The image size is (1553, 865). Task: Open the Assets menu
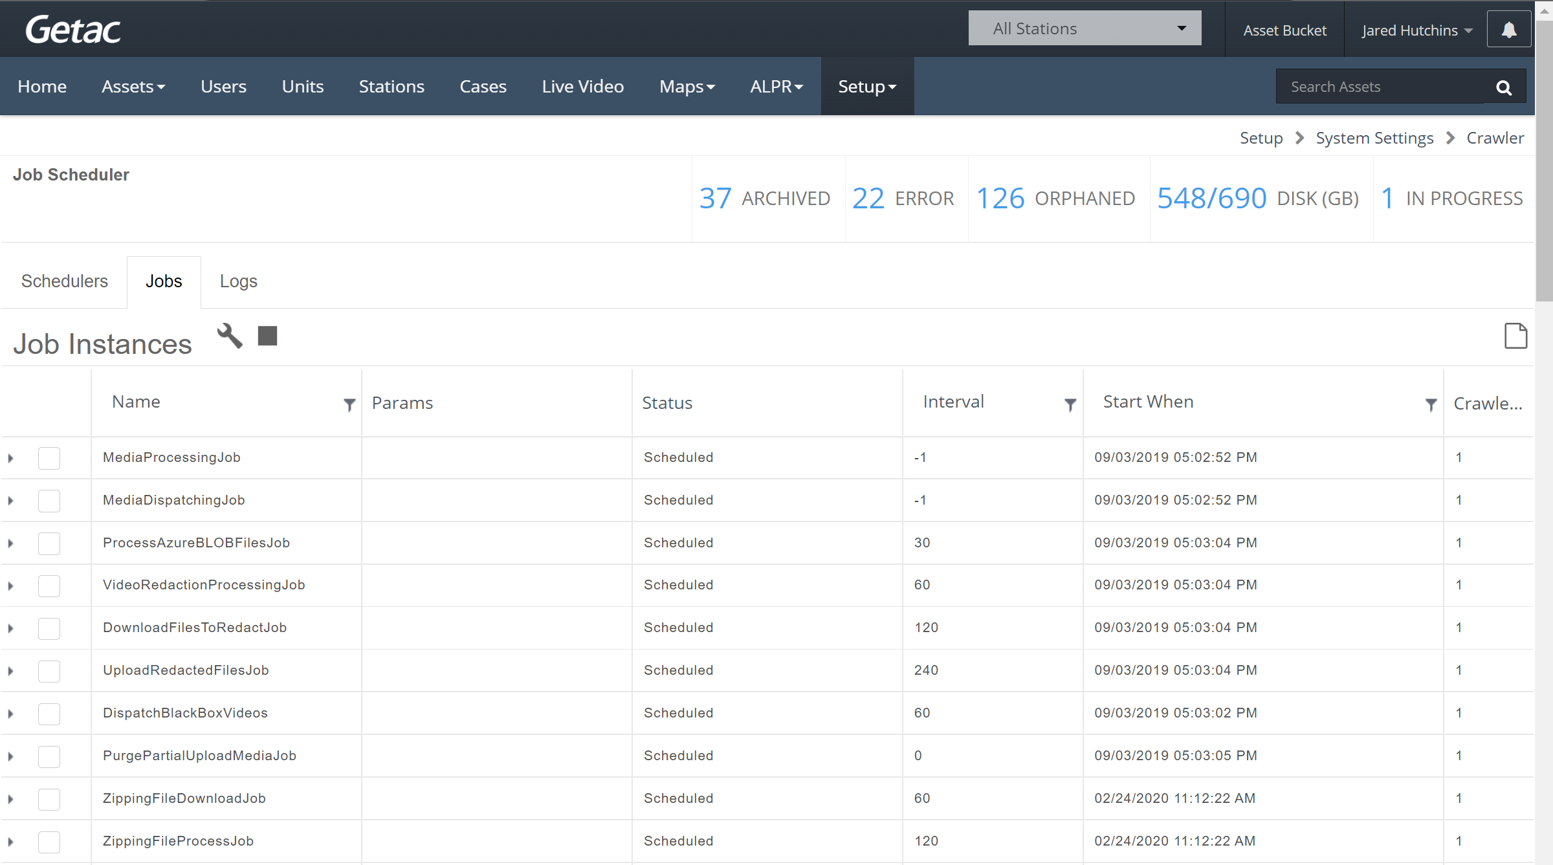click(x=133, y=87)
